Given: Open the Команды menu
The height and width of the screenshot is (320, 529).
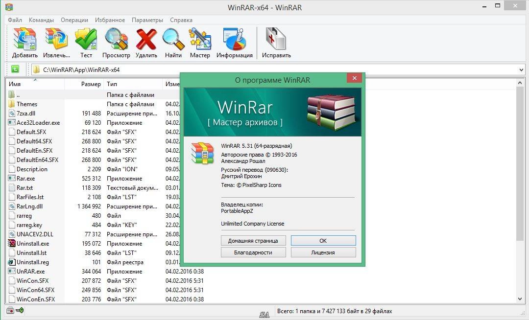Looking at the screenshot, I should [x=41, y=20].
